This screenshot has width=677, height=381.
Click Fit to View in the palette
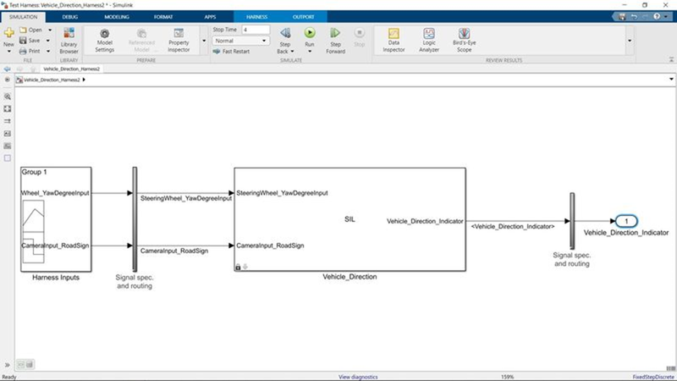tap(8, 109)
